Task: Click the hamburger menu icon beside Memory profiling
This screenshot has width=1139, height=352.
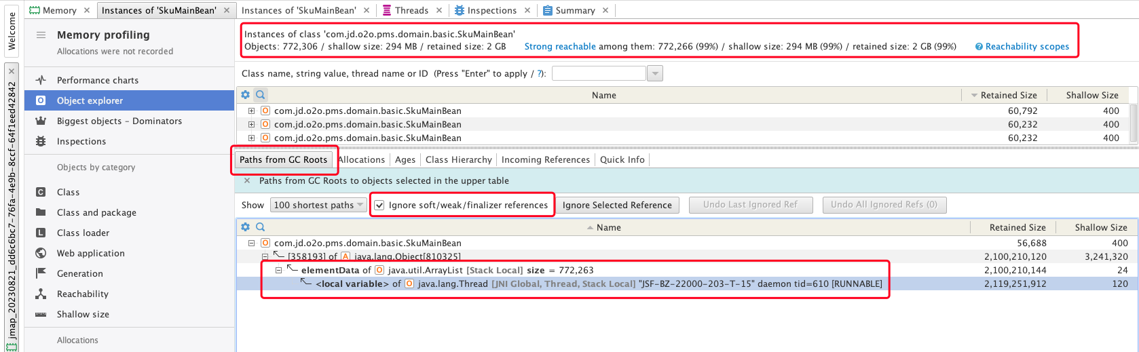Action: [x=41, y=35]
